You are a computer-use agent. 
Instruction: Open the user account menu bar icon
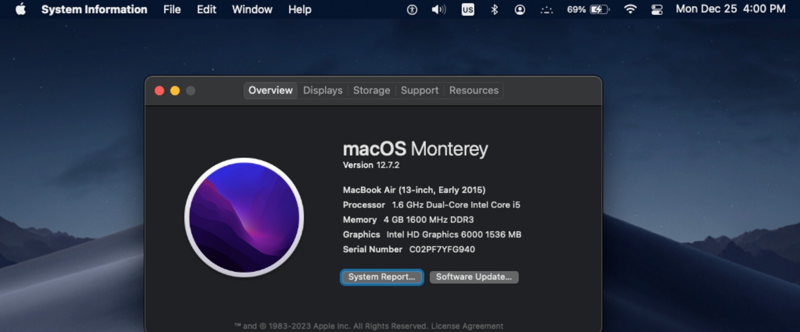520,9
